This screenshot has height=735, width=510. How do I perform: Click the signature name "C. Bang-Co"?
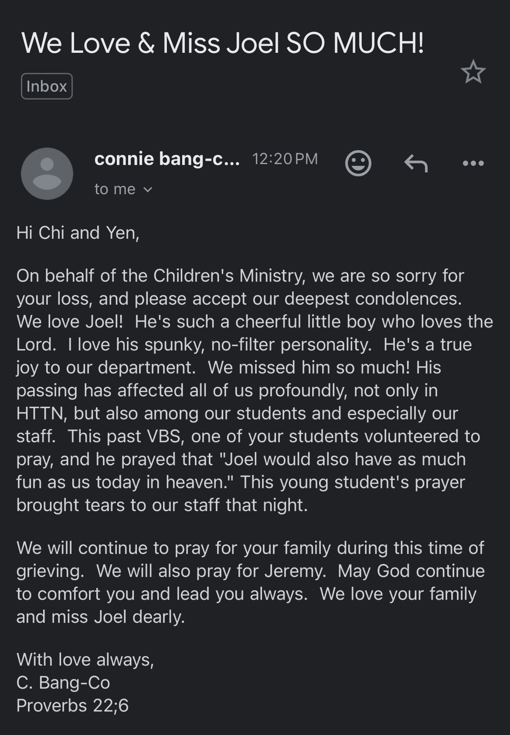tap(63, 683)
